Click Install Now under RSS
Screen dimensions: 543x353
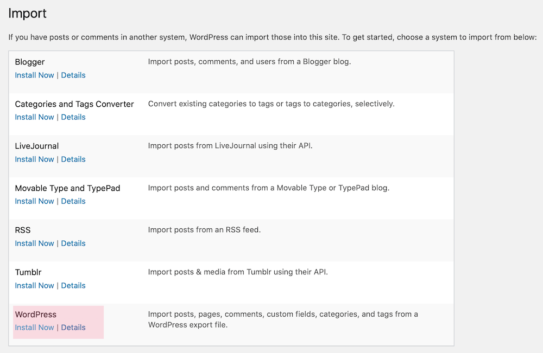[x=34, y=243]
